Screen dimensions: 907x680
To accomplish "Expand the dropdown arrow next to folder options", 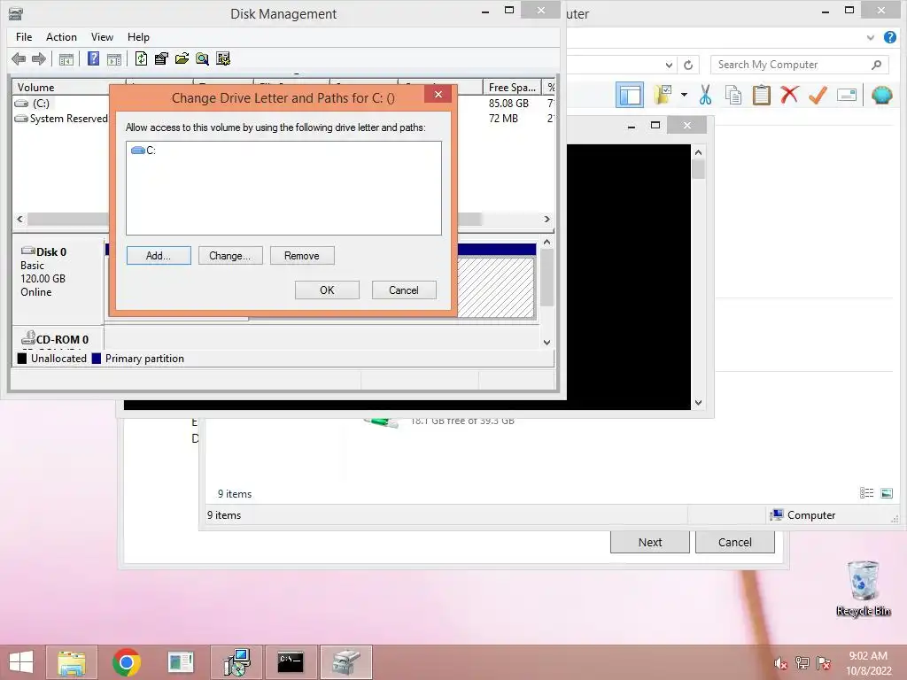I will pyautogui.click(x=684, y=94).
